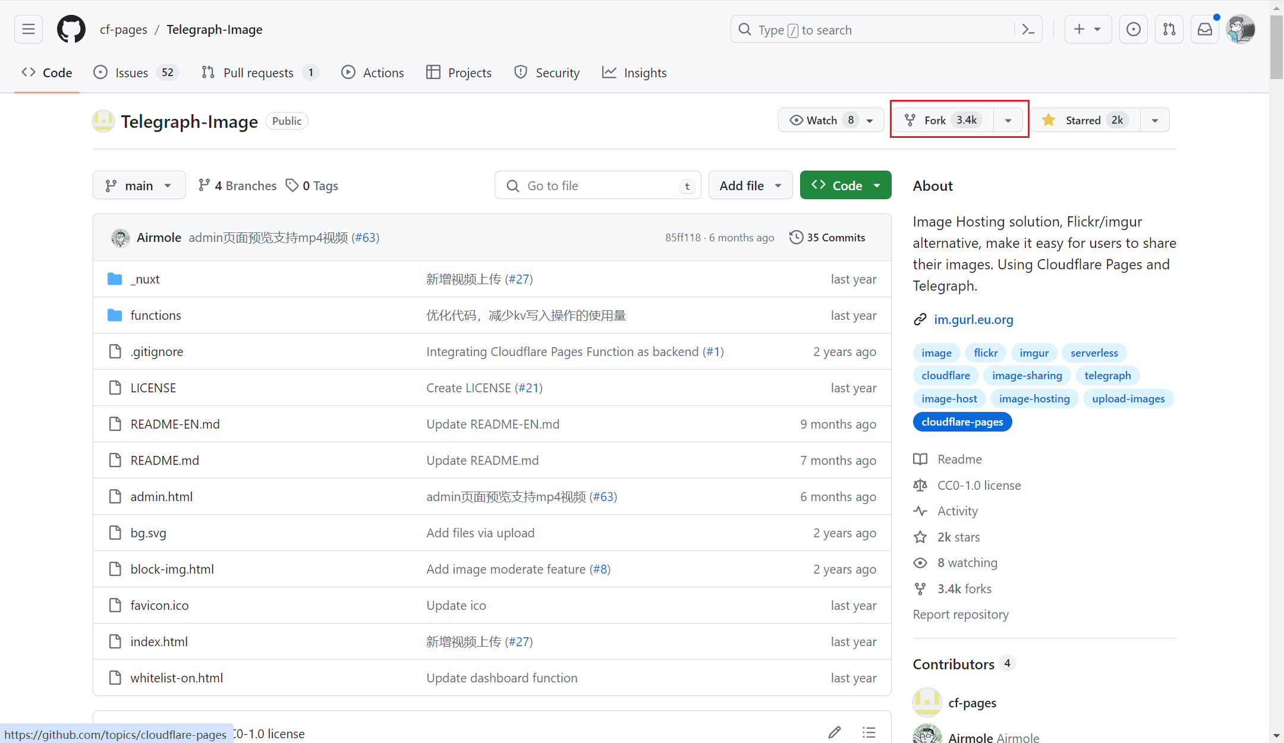Expand the green Code dropdown
The image size is (1284, 743).
click(845, 185)
